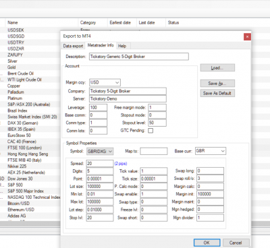Open the Base curr dropdown
Image resolution: width=270 pixels, height=248 pixels.
(211, 151)
